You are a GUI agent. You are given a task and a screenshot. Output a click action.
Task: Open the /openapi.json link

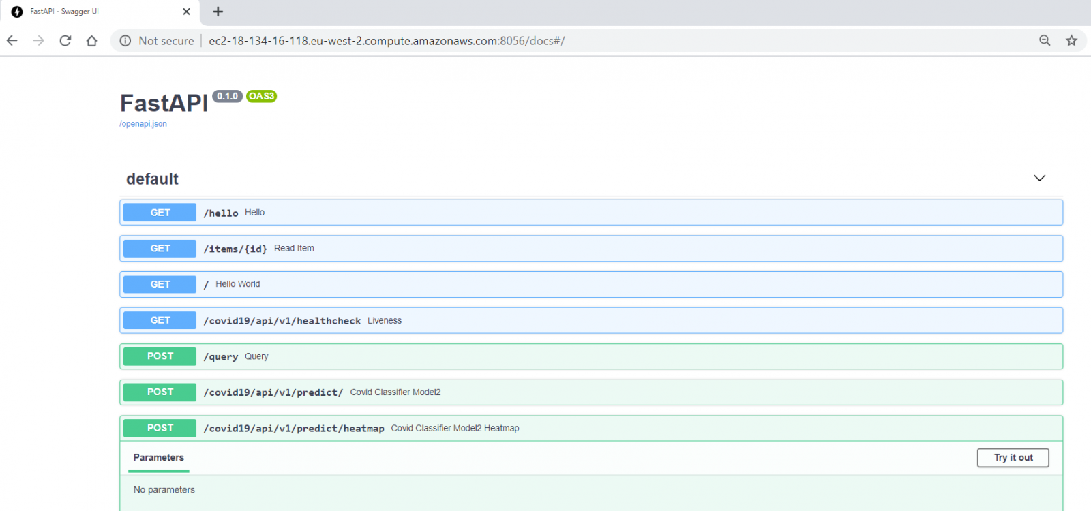143,124
